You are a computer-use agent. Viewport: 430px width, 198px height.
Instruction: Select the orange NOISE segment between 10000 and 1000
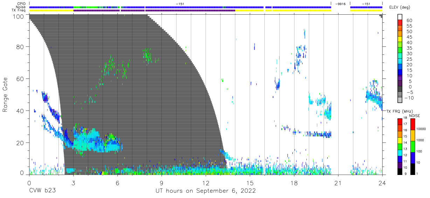[412, 135]
